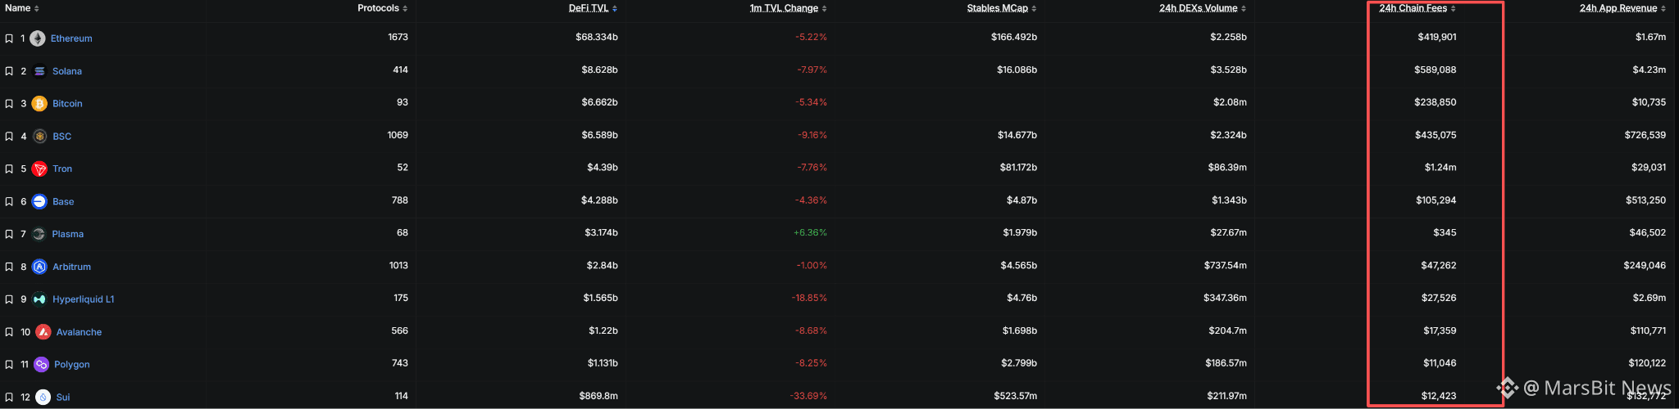Open the Sui chain link
Screen dimensions: 1679x409
[x=63, y=398]
